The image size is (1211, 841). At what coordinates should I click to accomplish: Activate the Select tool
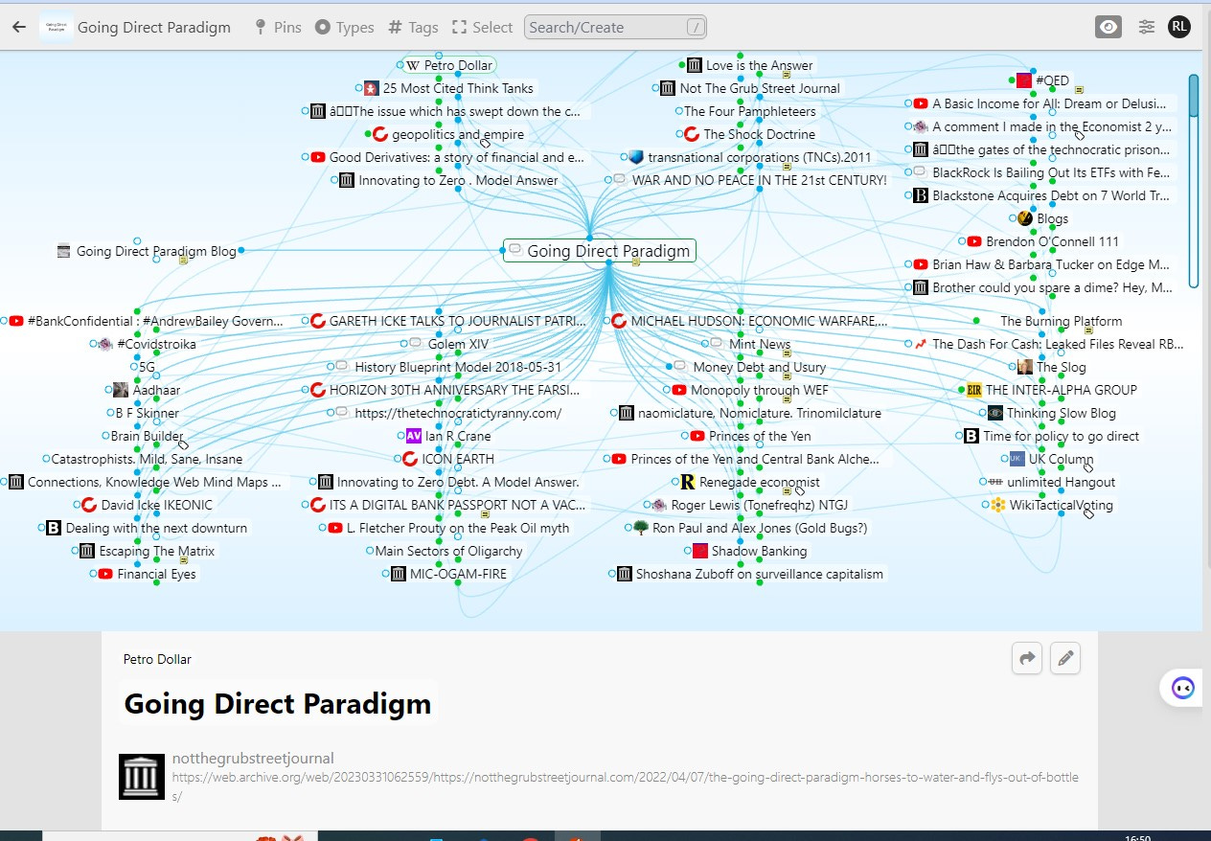482,28
